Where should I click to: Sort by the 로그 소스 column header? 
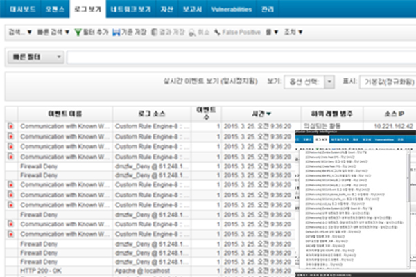click(151, 114)
